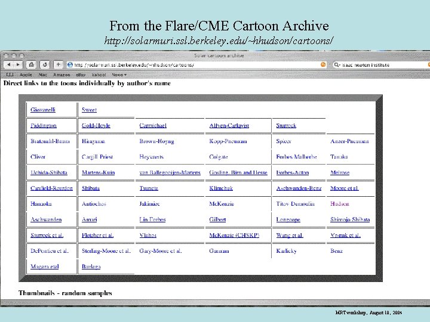The image size is (430, 322).
Task: Open the Tanaka link
Action: 339,157
